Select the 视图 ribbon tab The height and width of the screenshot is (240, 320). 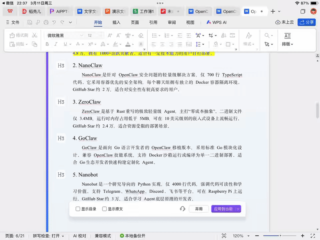coord(190,22)
